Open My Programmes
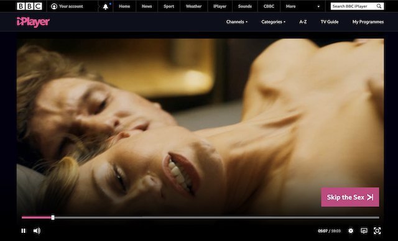 [x=368, y=22]
